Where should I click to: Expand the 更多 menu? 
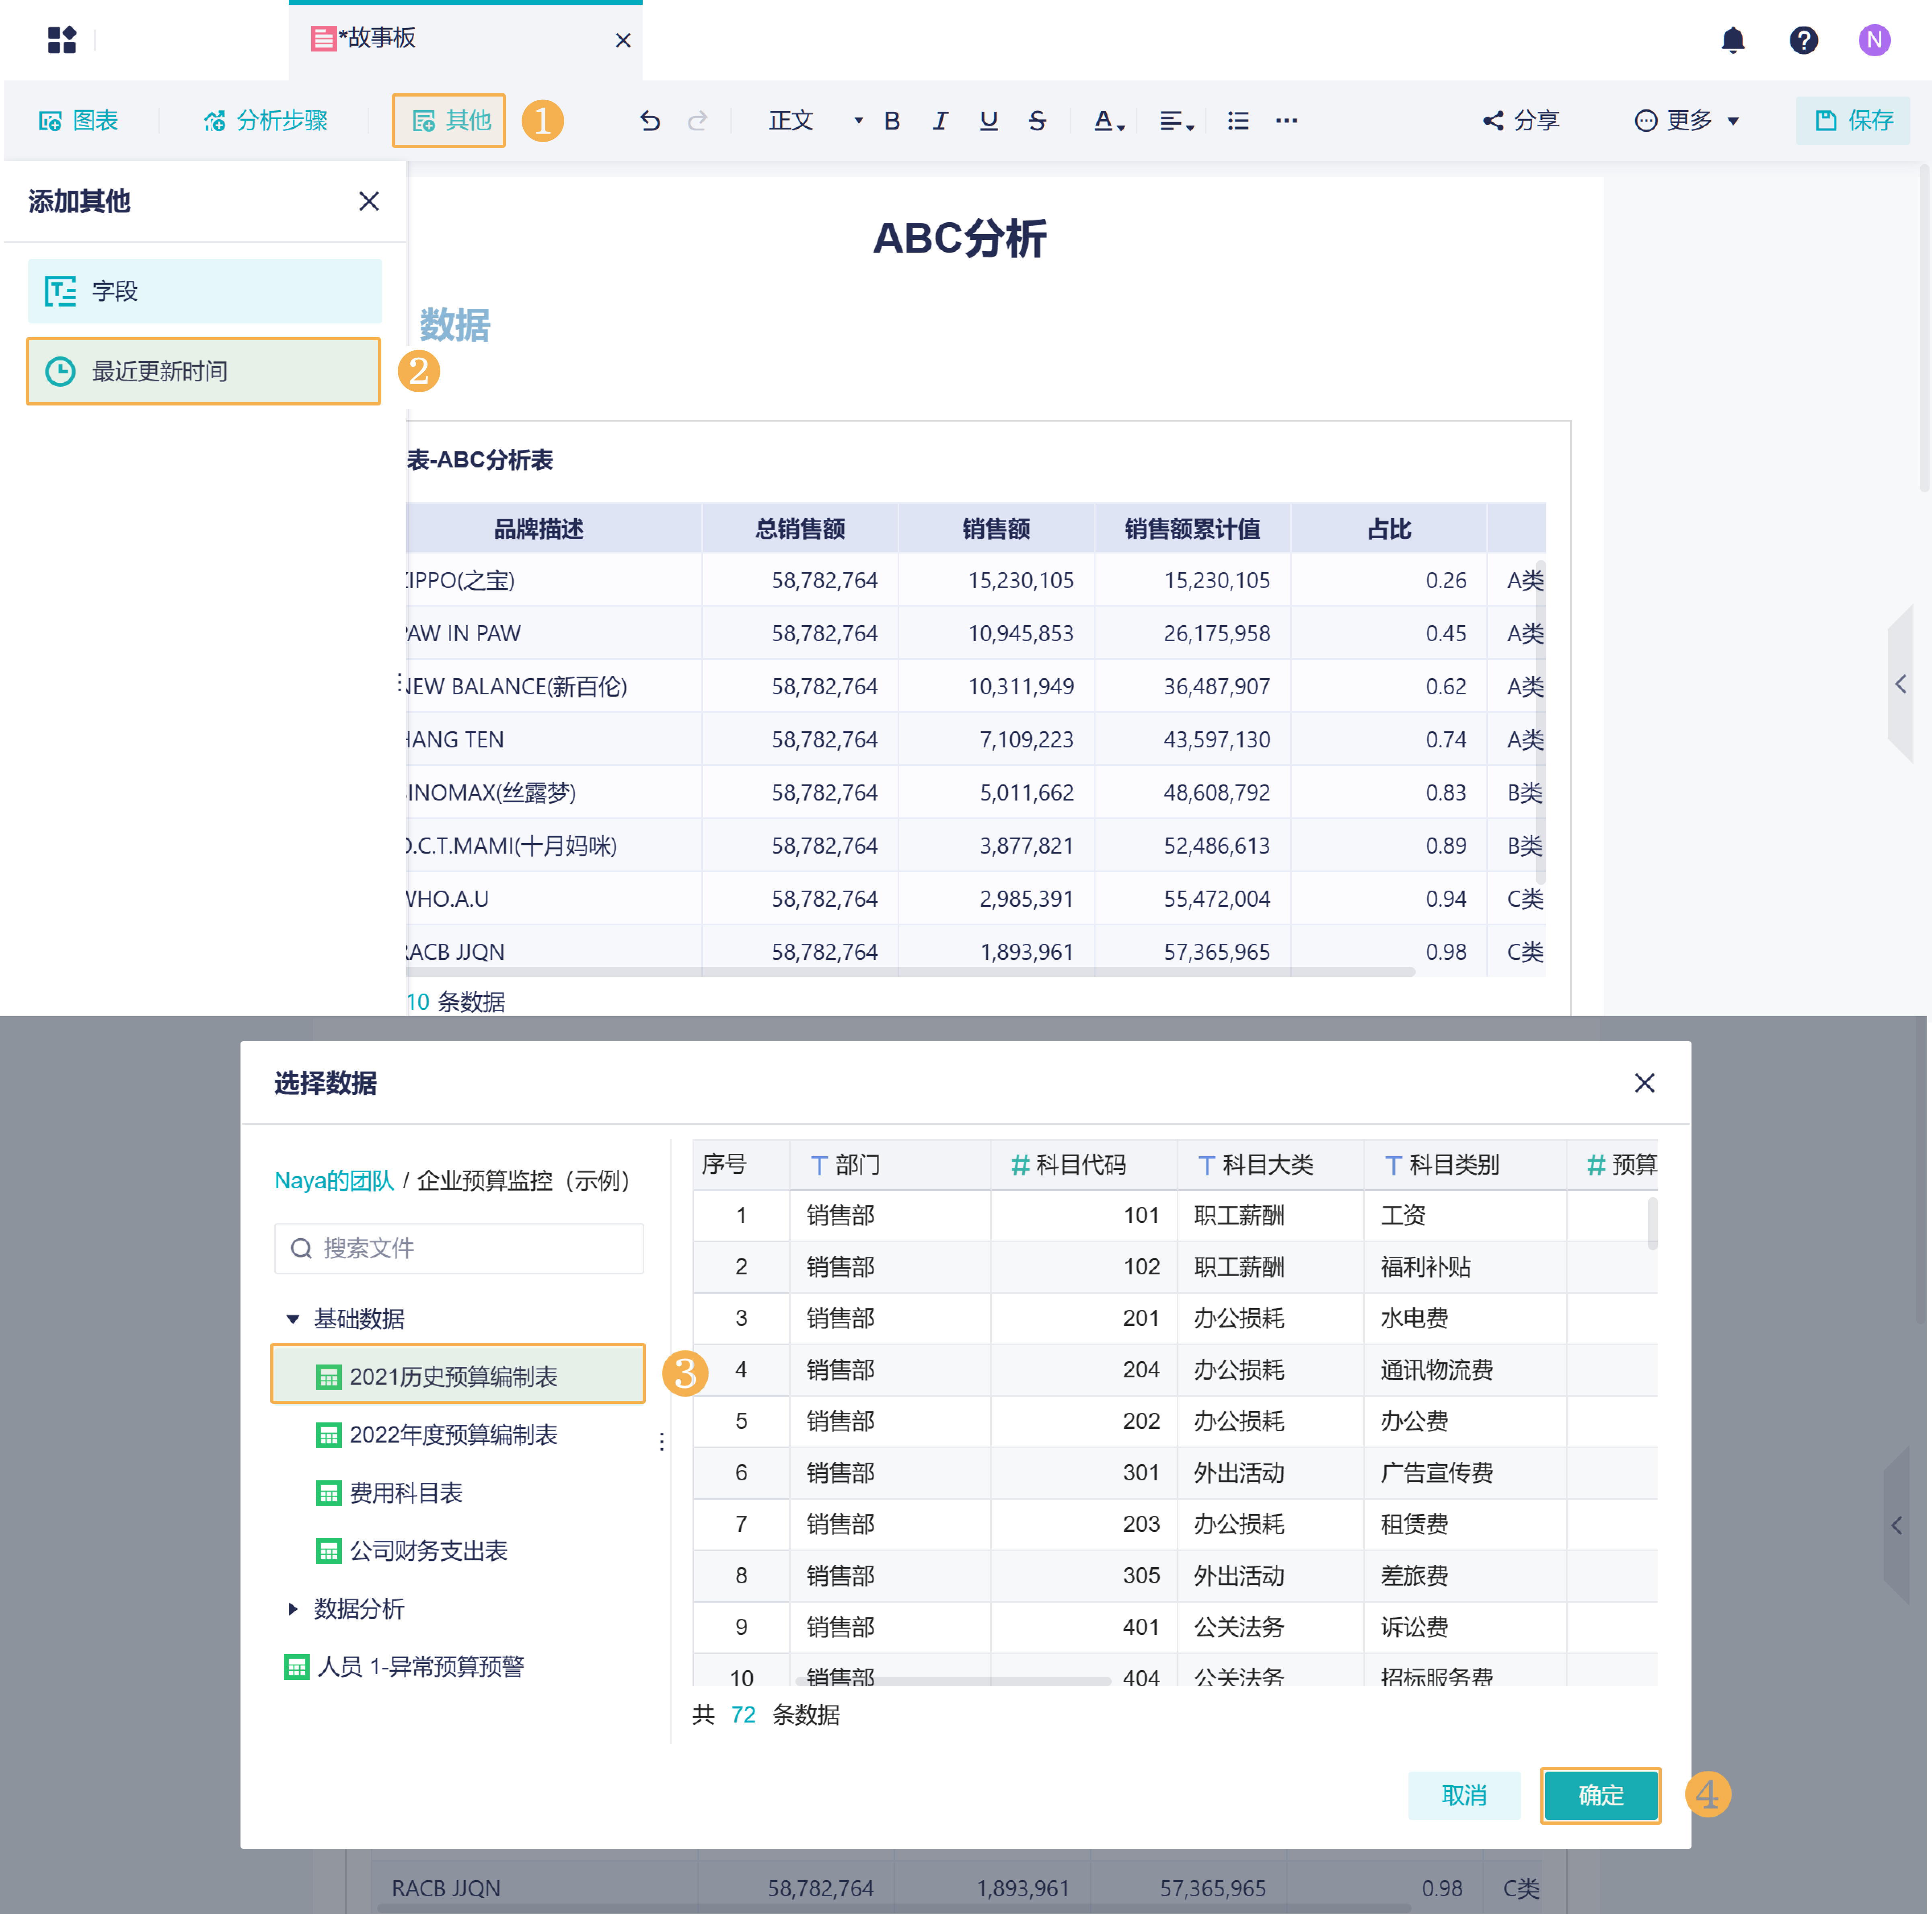(1687, 121)
